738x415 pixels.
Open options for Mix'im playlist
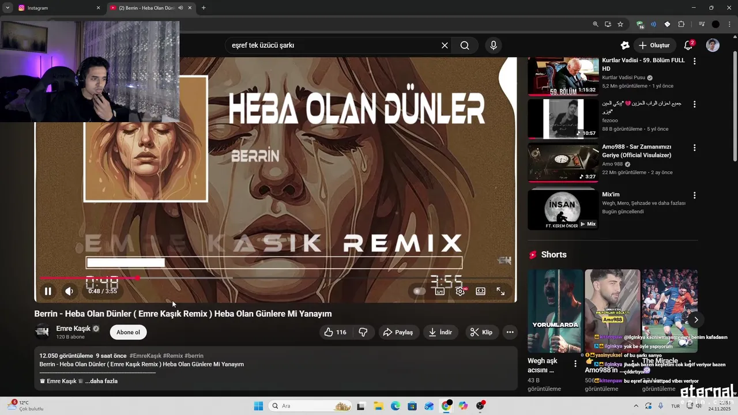point(694,195)
